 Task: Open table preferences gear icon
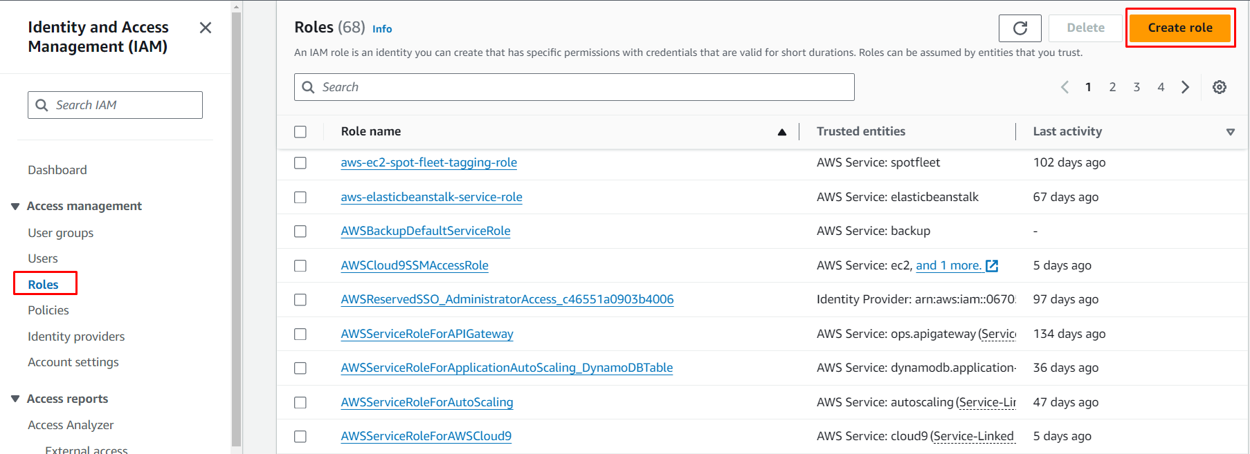pos(1219,87)
